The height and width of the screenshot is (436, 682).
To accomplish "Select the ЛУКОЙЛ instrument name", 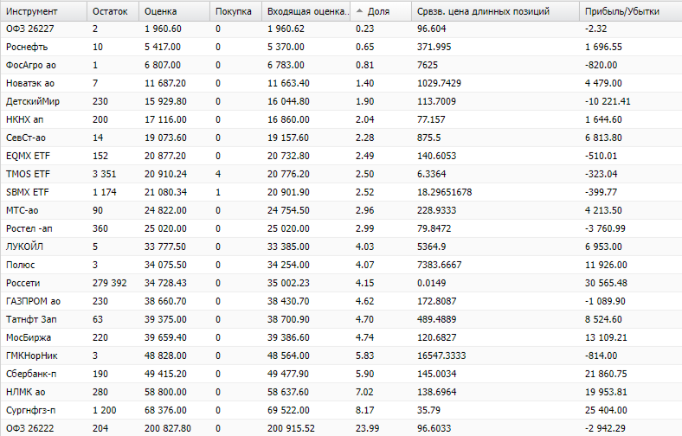I will pos(24,247).
